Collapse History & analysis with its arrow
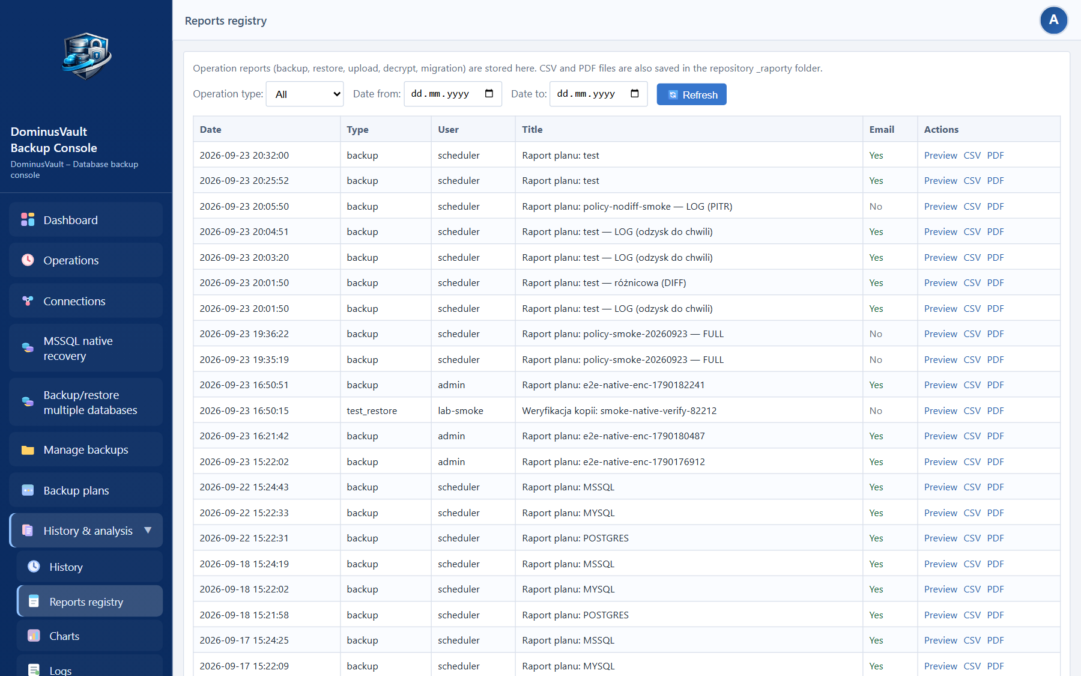The image size is (1081, 676). (148, 531)
